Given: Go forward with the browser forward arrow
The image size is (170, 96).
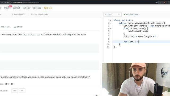Looking at the screenshot, I should [x=5, y=2].
